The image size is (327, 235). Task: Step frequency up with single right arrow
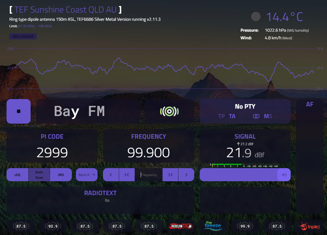tap(186, 175)
